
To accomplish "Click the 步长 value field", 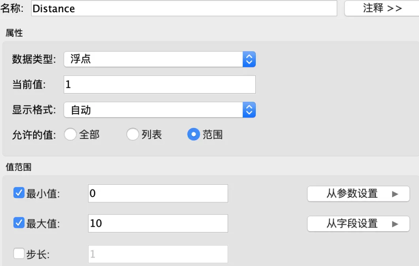I will (158, 254).
